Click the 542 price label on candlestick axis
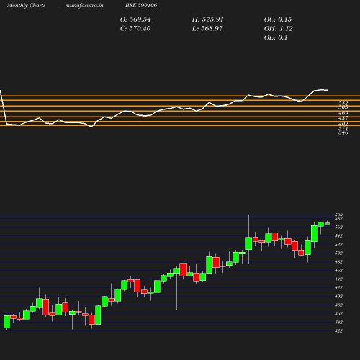This screenshot has height=360, width=360. click(338, 235)
